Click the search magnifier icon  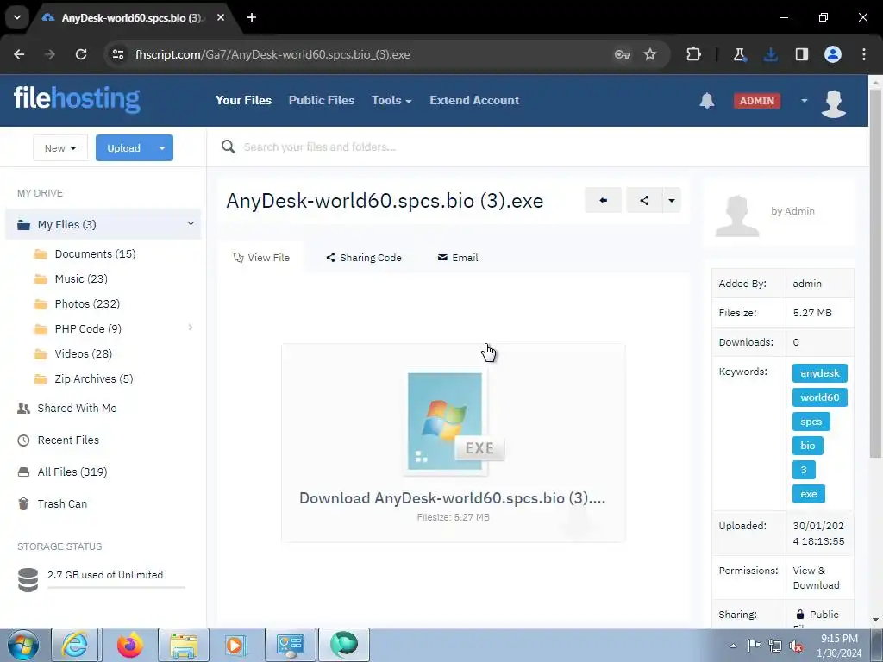[x=228, y=147]
